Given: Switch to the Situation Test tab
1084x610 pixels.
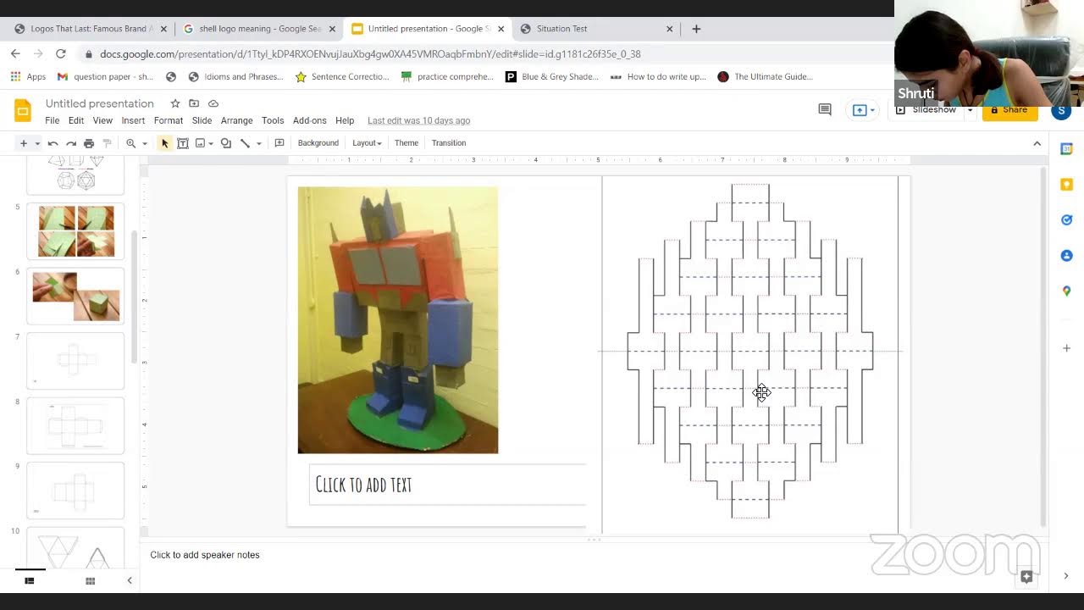Looking at the screenshot, I should tap(597, 29).
